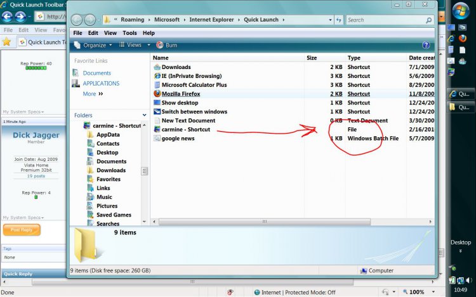
Task: Click the Downloads shortcut icon in file list
Action: pos(157,67)
